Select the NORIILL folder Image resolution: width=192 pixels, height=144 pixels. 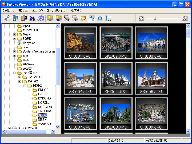pos(43,103)
